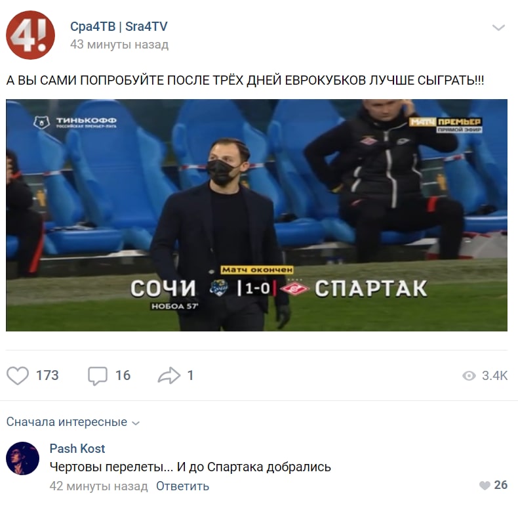Like the post with the heart icon
Viewport: 518px width, 508px height.
pos(18,375)
